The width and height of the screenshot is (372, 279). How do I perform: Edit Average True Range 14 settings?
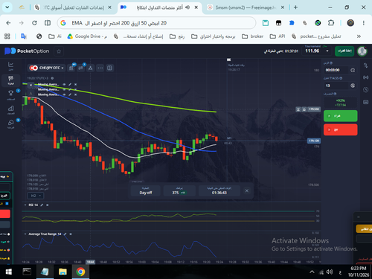tap(65, 234)
